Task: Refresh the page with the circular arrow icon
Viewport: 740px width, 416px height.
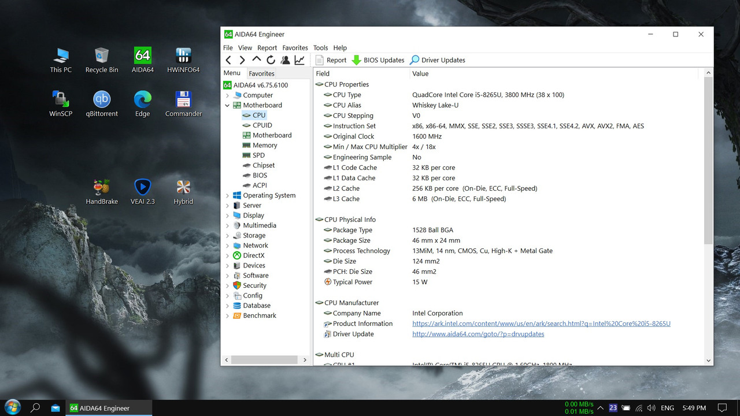Action: click(x=271, y=60)
